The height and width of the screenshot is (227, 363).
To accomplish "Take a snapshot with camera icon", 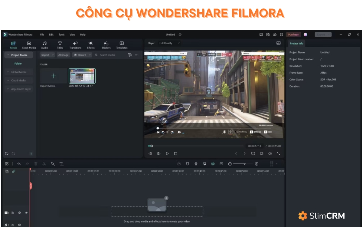I will click(262, 154).
